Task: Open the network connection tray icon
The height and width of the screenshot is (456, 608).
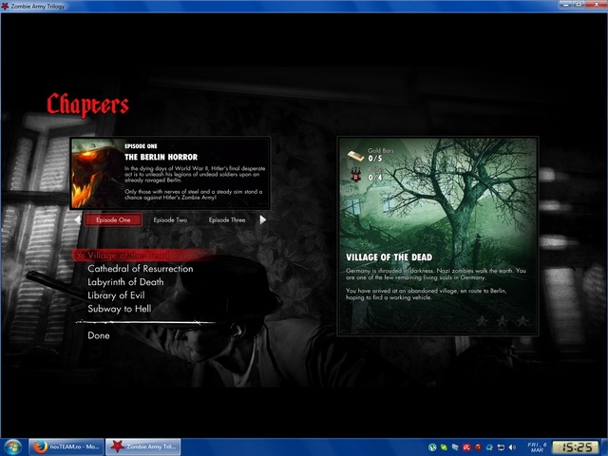Action: point(501,447)
